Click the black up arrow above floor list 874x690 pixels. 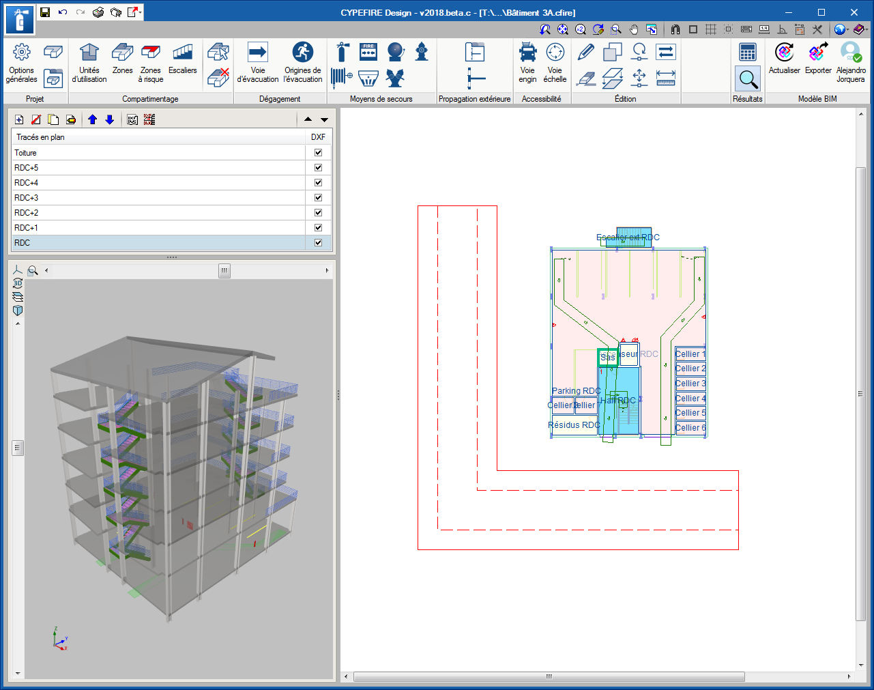[x=308, y=119]
